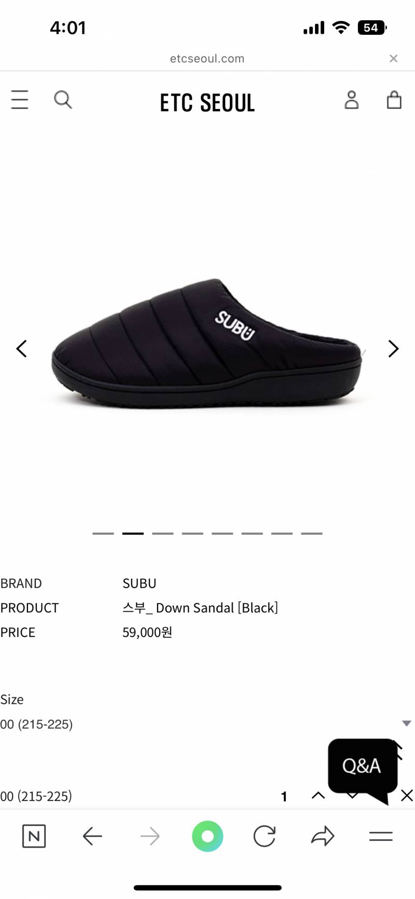This screenshot has height=899, width=415.
Task: Select the last image indicator dash
Action: point(312,533)
